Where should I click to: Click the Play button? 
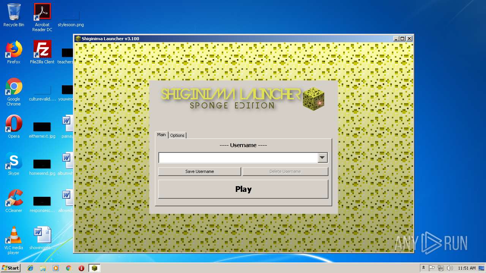click(243, 189)
